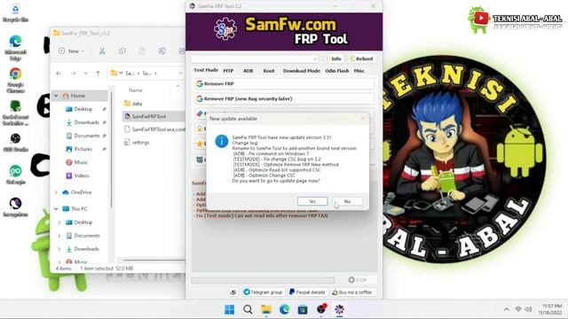568x319 pixels.
Task: Click the Rename icon in File Explorer
Action: coord(162,51)
